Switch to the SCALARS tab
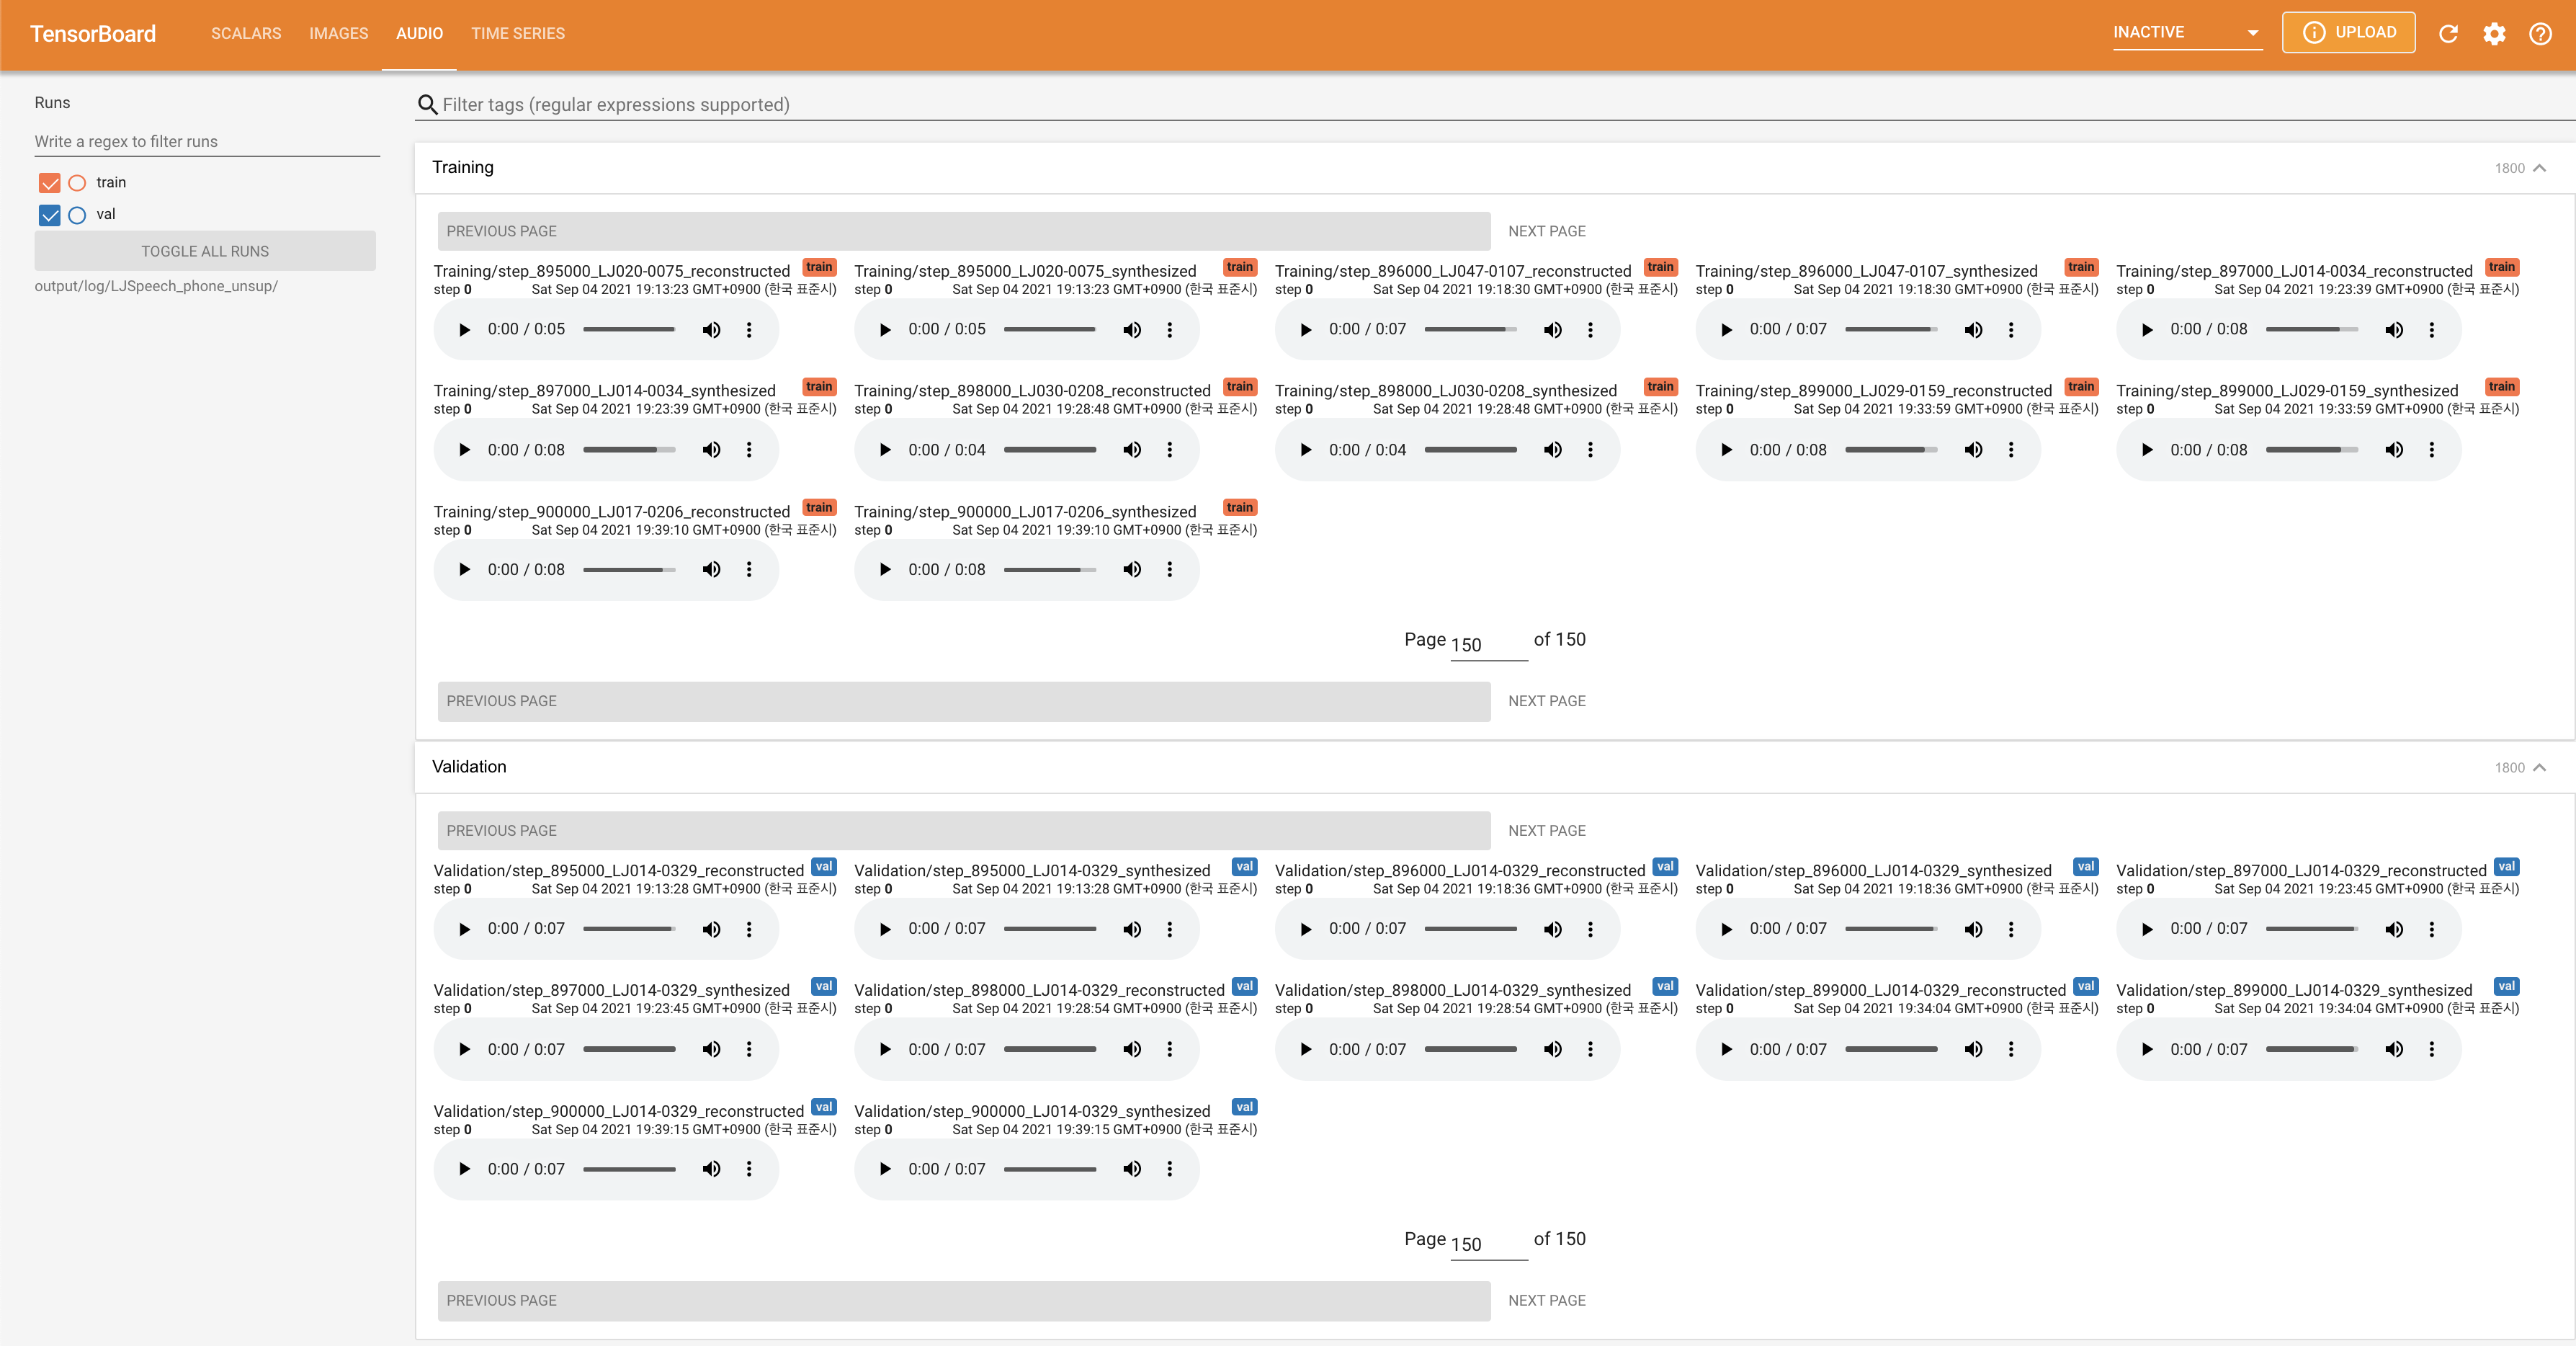The width and height of the screenshot is (2576, 1346). point(246,33)
